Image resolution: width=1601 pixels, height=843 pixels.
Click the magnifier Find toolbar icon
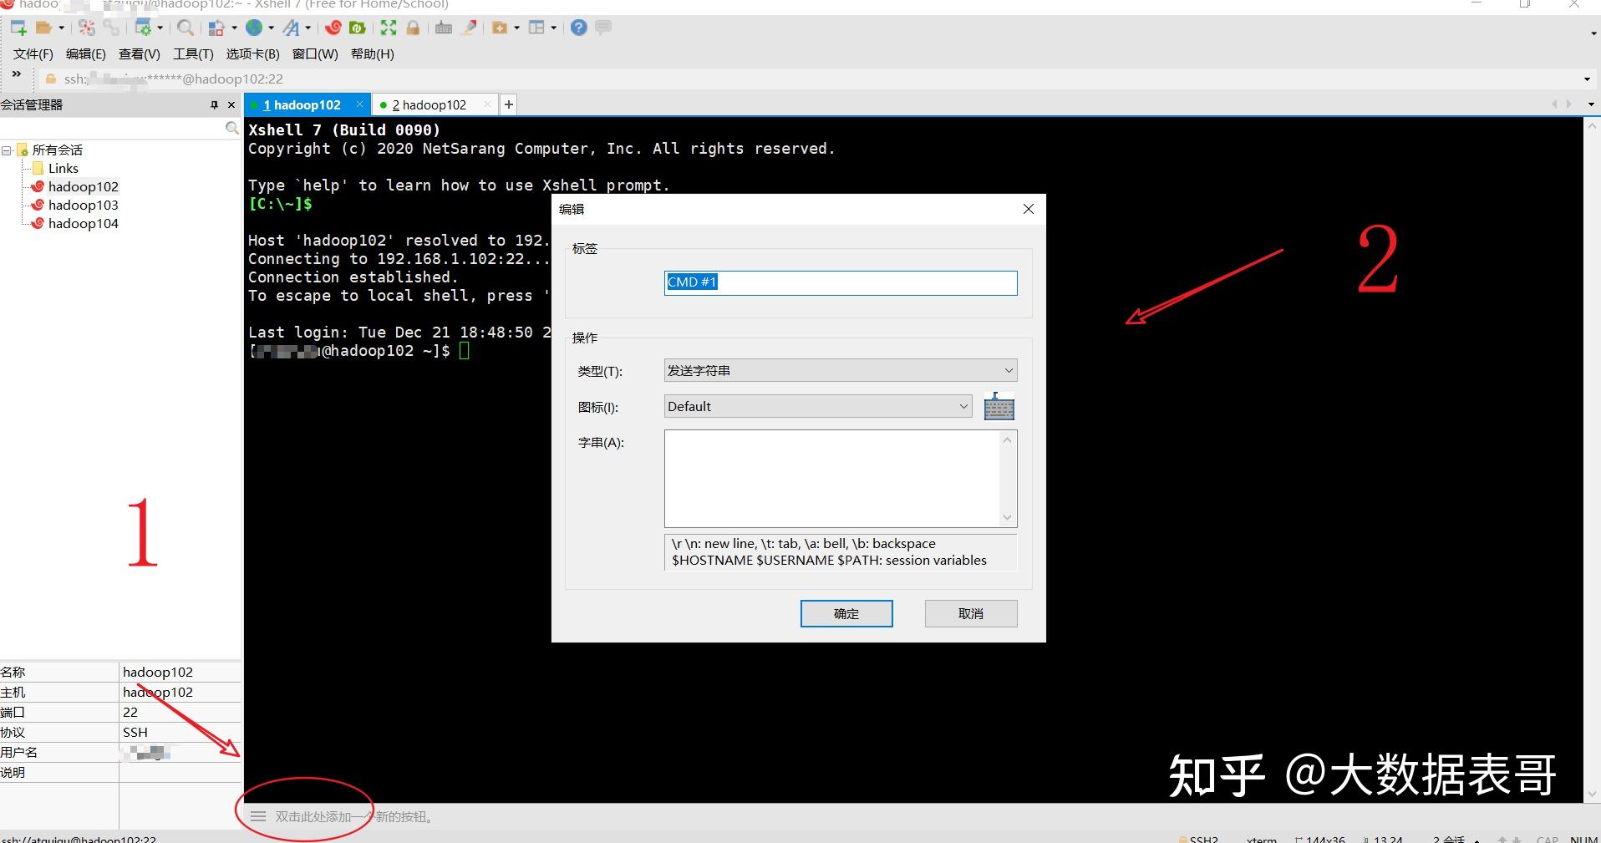tap(186, 28)
